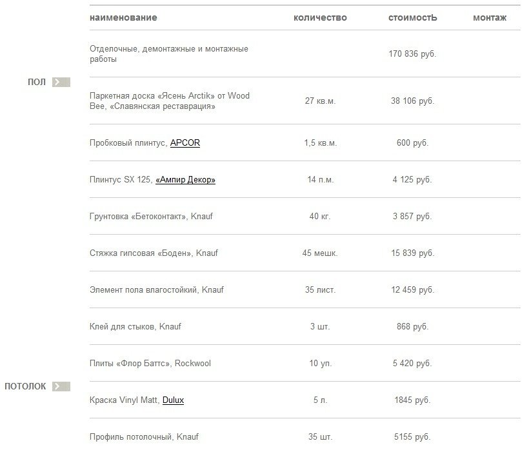Click the 38 106 руб. price cell
529x450 pixels.
[412, 101]
